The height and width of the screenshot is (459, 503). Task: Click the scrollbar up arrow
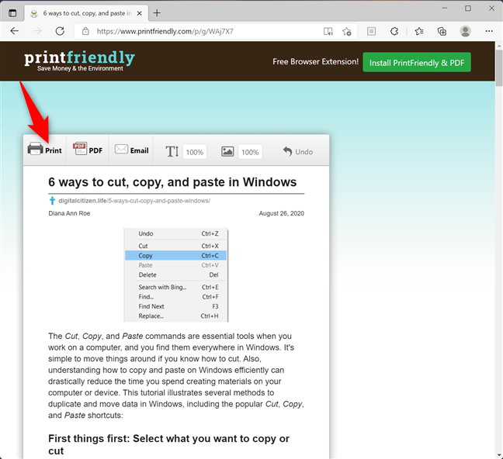[499, 46]
